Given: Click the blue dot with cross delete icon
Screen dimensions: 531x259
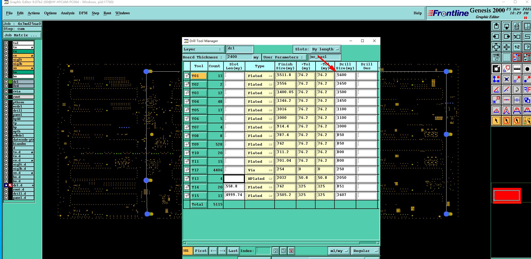Looking at the screenshot, I should 507,79.
